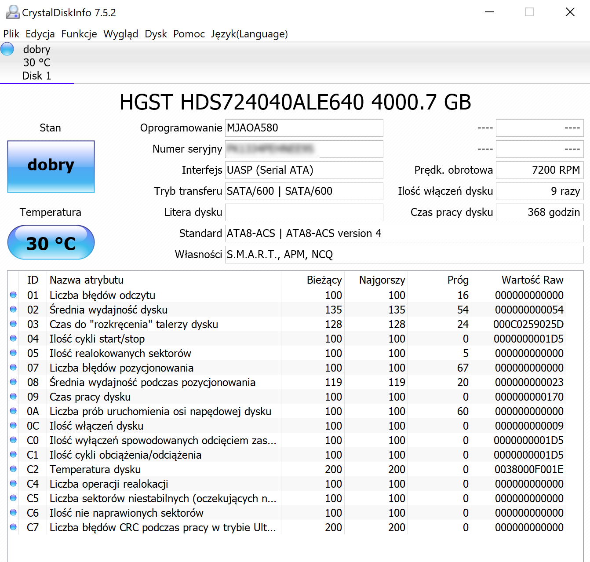
Task: Click the 'Próg' column header
Action: click(x=439, y=280)
